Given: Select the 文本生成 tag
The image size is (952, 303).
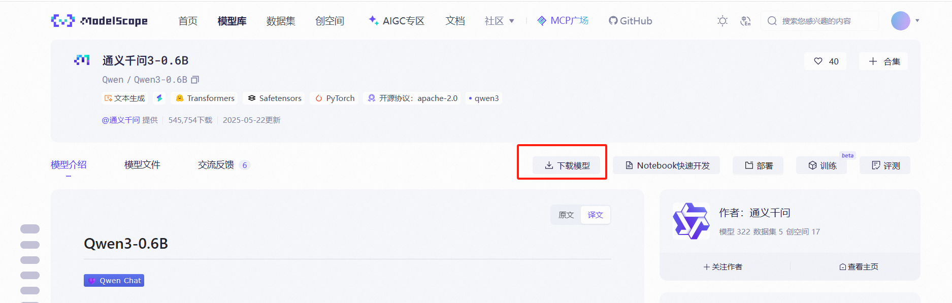Looking at the screenshot, I should coord(125,98).
